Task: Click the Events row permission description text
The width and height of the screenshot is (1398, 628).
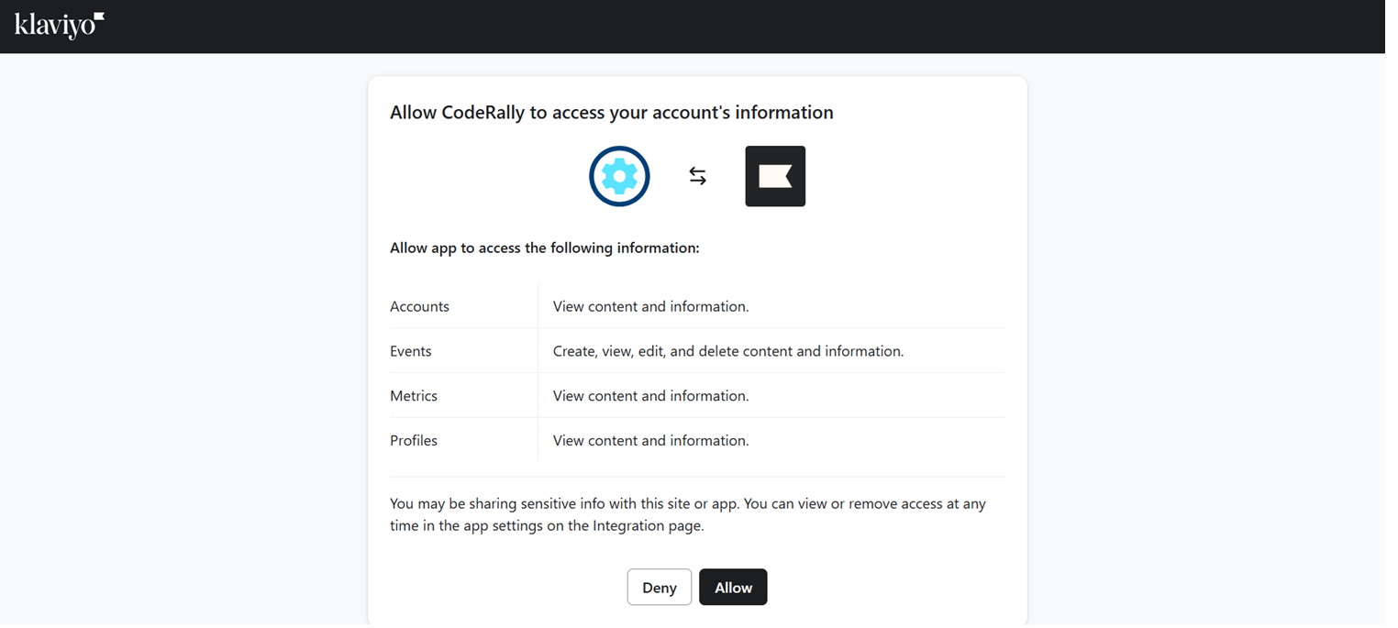Action: click(727, 351)
